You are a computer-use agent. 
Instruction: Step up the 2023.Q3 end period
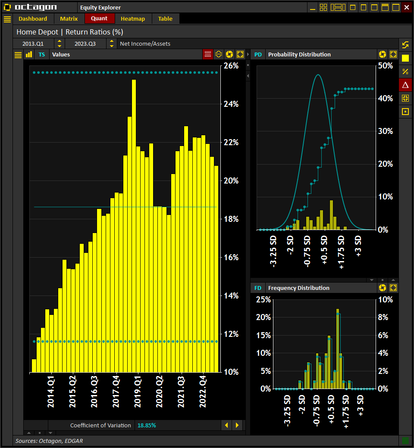click(x=112, y=41)
